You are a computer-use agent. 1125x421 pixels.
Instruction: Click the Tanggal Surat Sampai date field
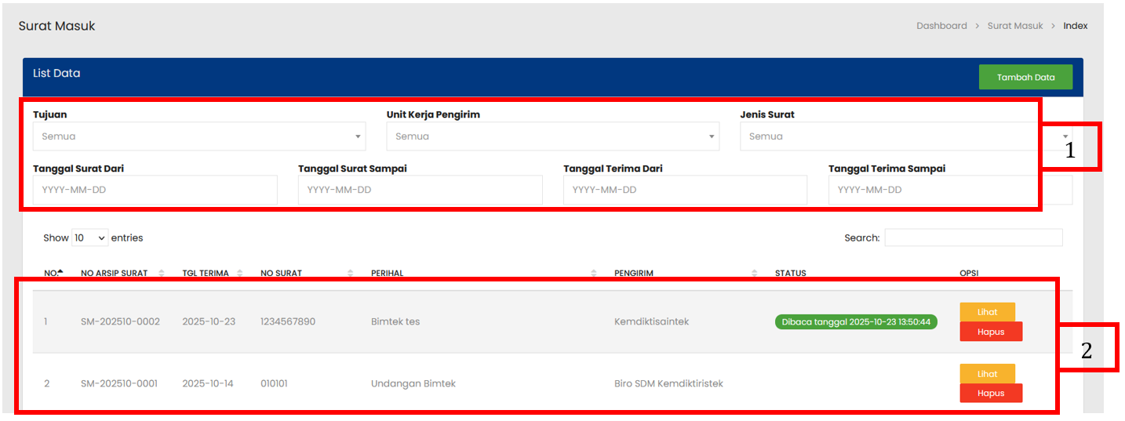420,190
